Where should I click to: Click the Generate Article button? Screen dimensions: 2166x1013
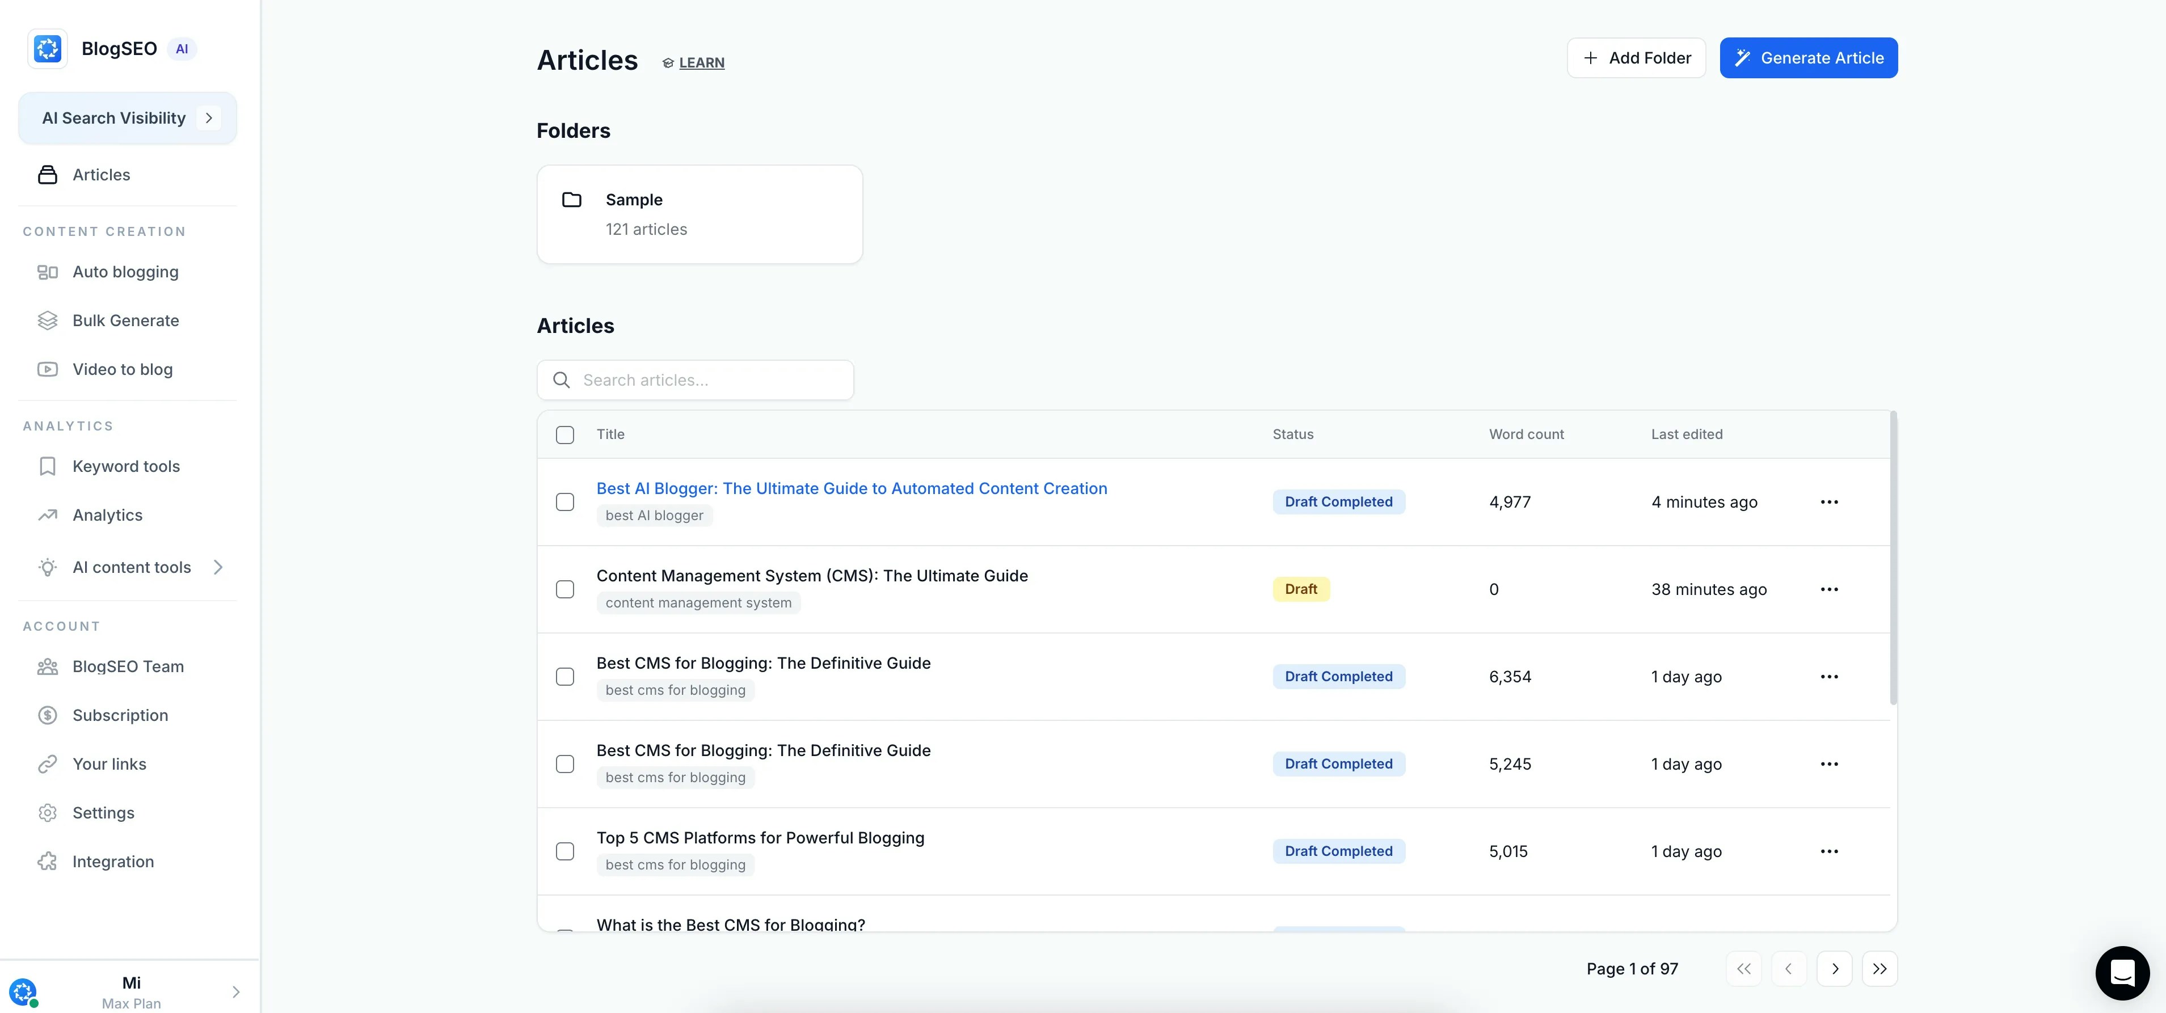click(x=1808, y=58)
